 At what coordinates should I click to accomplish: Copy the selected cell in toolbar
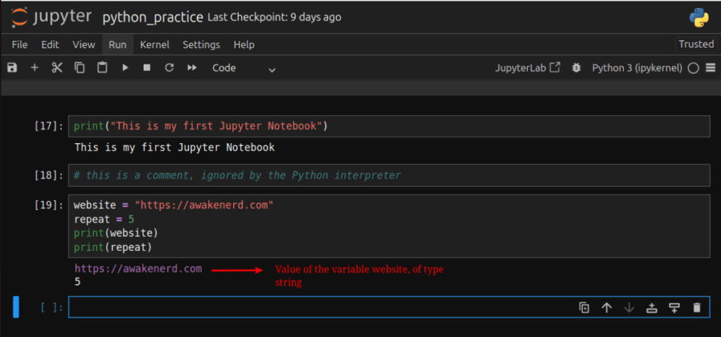pyautogui.click(x=80, y=68)
